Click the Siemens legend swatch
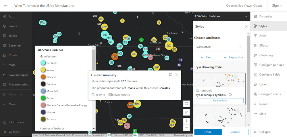 tap(43, 77)
